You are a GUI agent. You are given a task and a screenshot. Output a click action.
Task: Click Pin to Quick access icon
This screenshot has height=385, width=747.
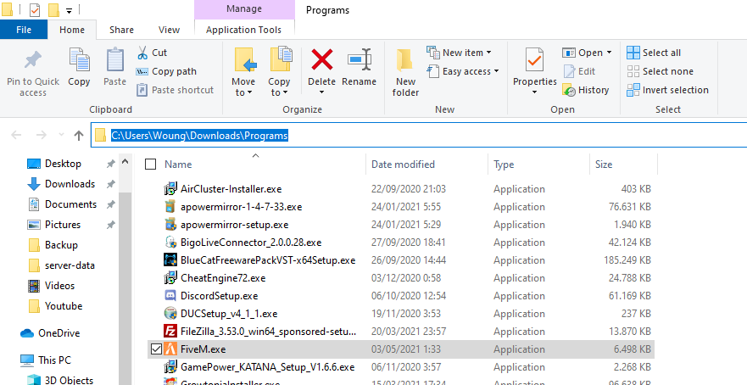pyautogui.click(x=33, y=60)
